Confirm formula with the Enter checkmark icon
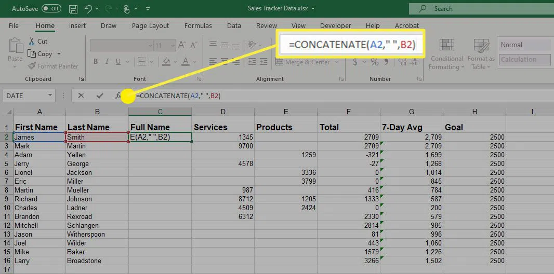This screenshot has width=554, height=274. [99, 95]
